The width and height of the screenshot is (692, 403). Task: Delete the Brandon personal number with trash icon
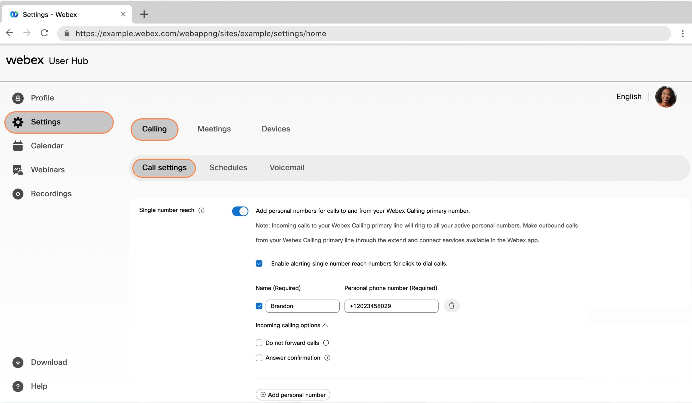coord(451,306)
